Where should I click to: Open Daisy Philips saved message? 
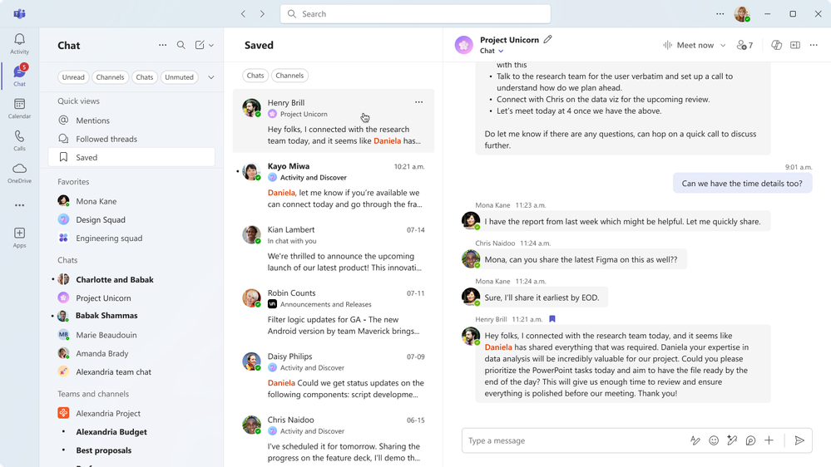tap(334, 375)
